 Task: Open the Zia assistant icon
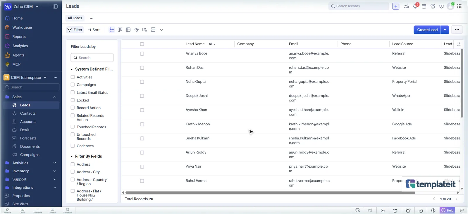pyautogui.click(x=406, y=6)
